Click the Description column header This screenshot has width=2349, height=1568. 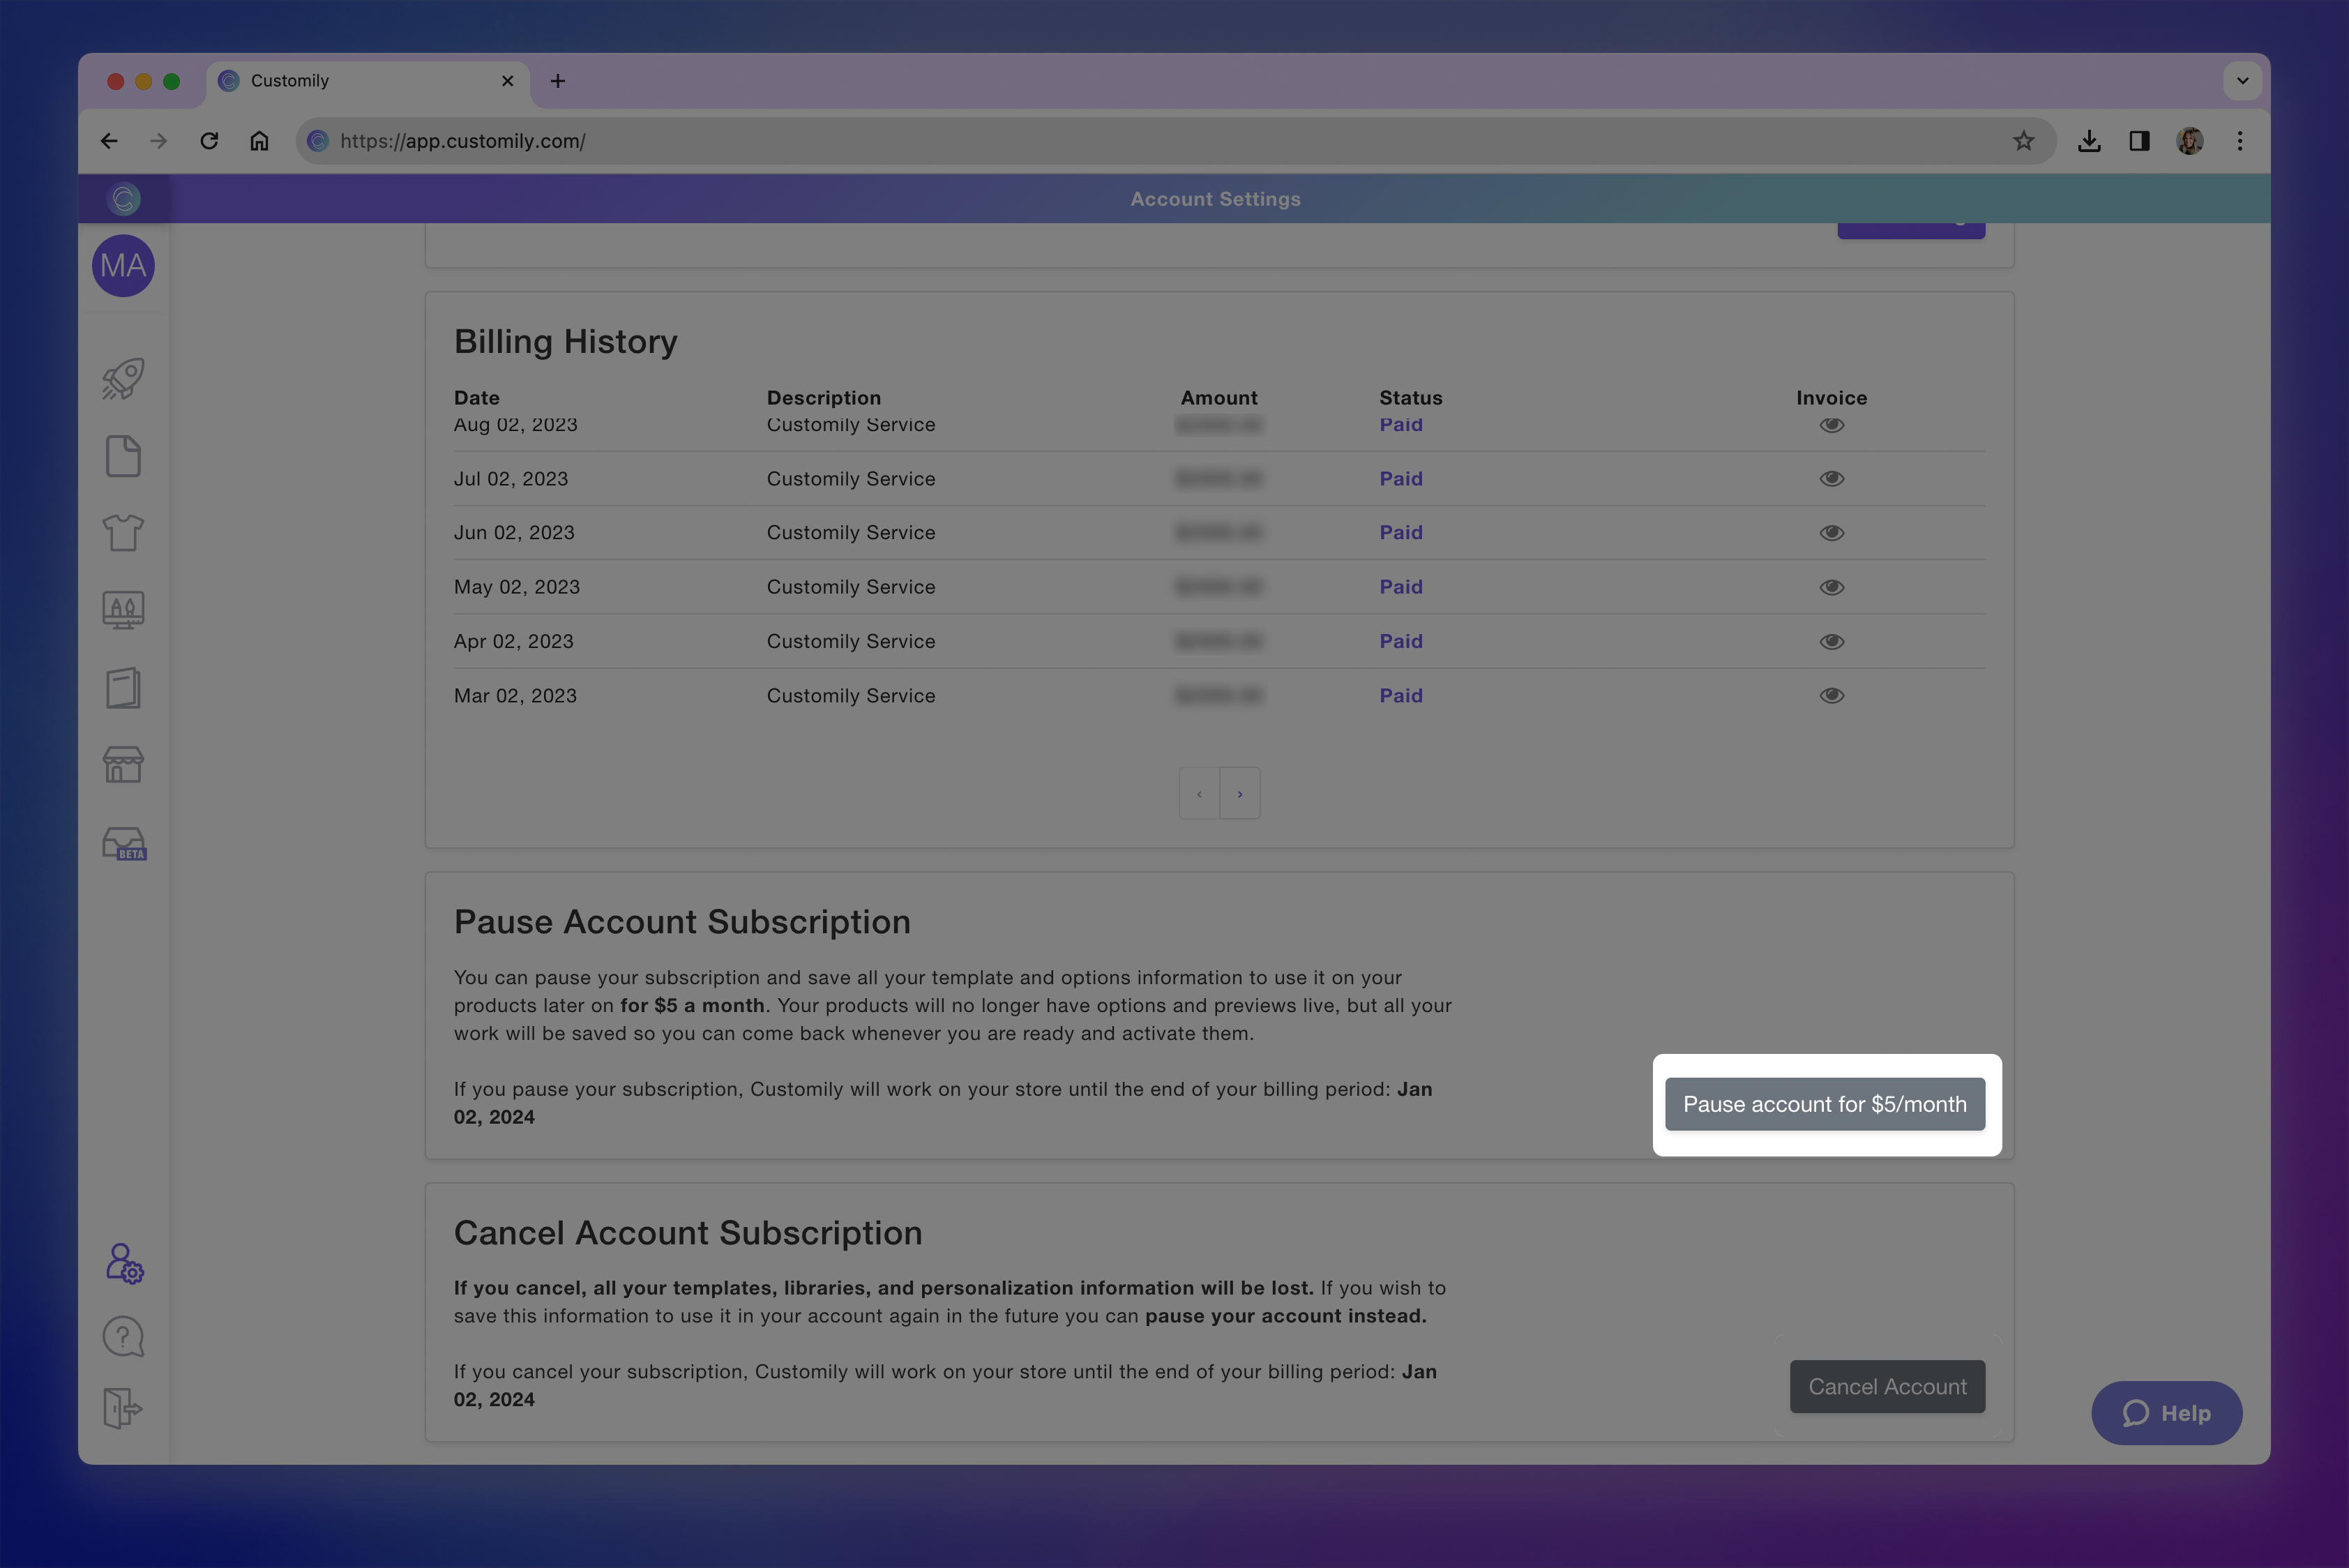824,398
